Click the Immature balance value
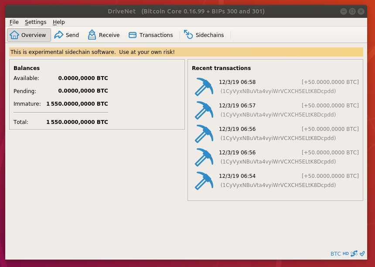Screen dimensions: 375x267 77,104
